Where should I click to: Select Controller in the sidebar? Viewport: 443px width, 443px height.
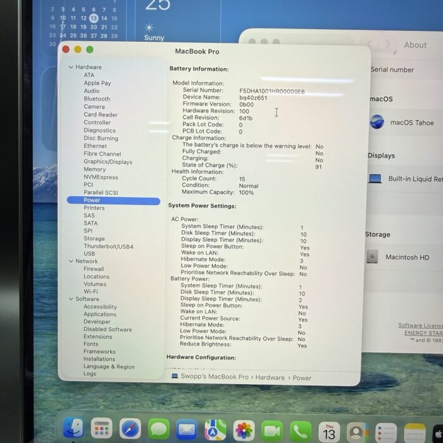pyautogui.click(x=97, y=122)
